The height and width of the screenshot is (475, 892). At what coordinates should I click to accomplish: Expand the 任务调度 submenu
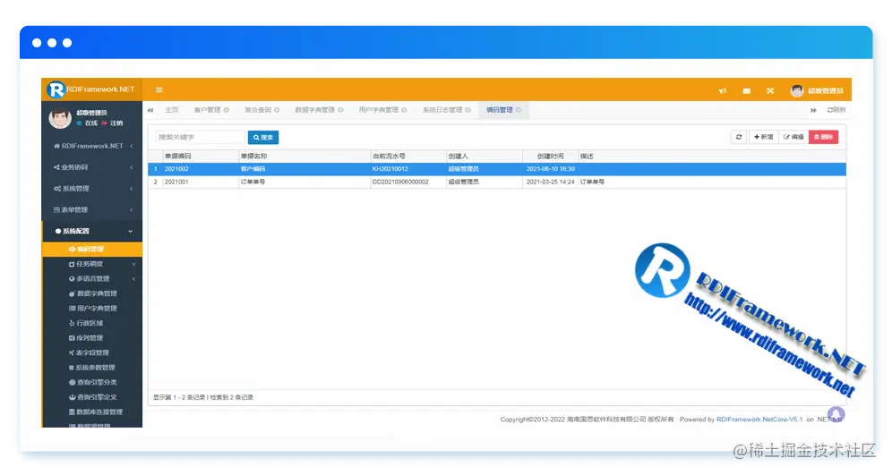[x=92, y=264]
